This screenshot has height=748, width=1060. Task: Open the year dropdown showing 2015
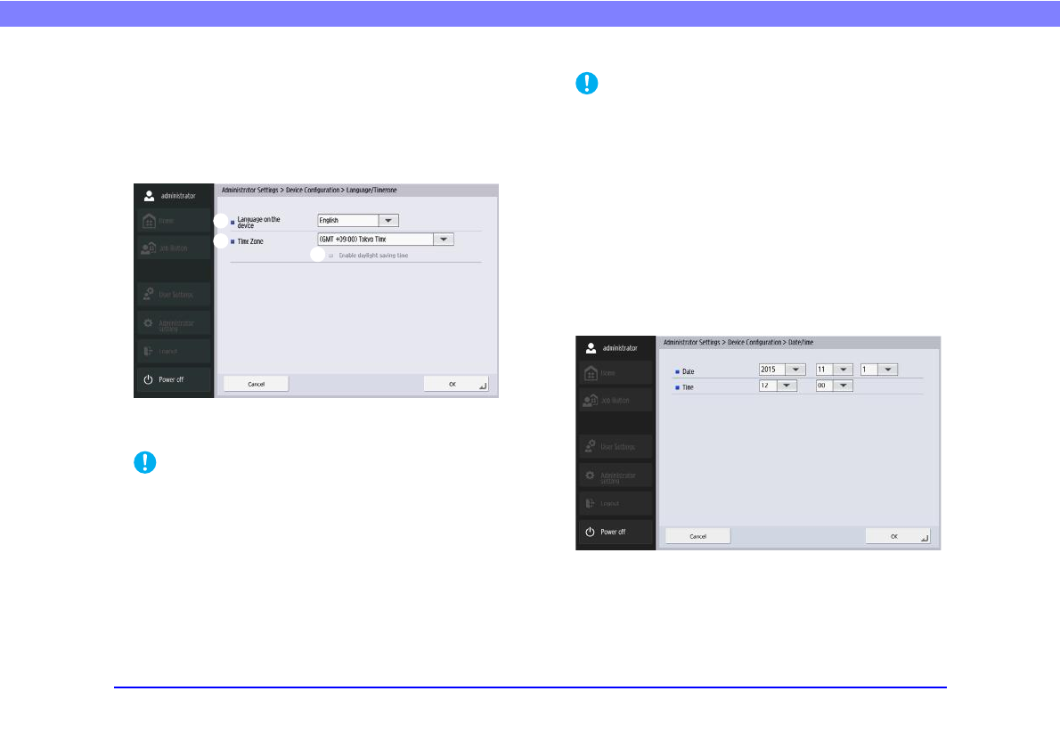[795, 370]
